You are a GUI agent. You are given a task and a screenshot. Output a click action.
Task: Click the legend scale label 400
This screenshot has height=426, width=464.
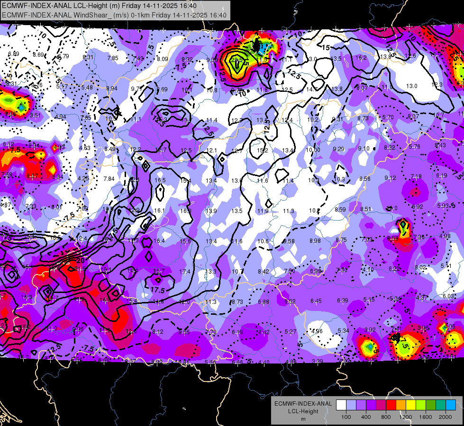tap(366, 417)
